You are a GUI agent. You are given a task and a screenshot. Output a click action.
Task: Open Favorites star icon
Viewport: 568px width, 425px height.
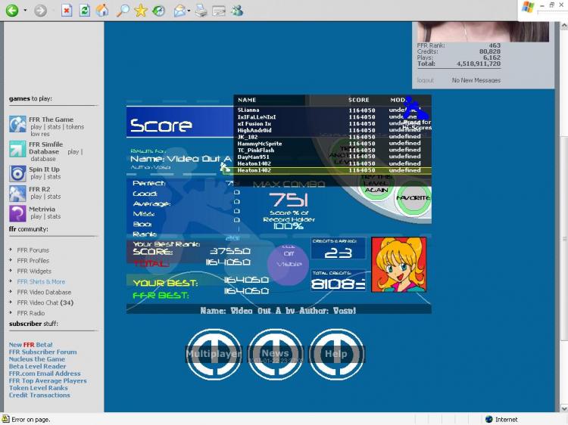tap(141, 11)
